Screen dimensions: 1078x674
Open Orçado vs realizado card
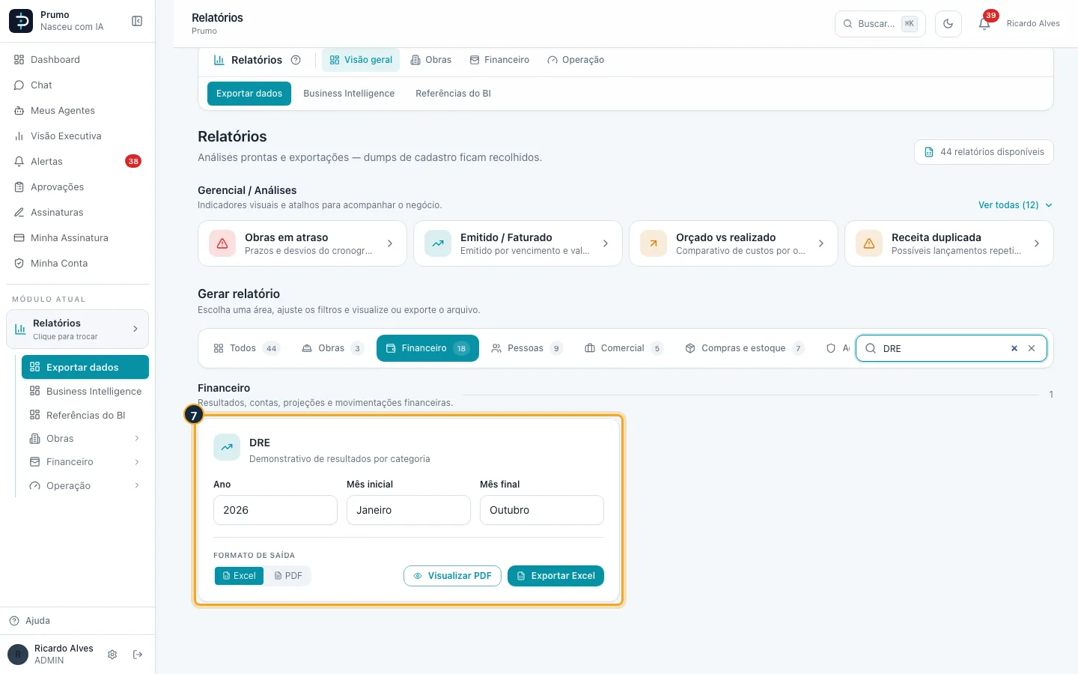734,243
